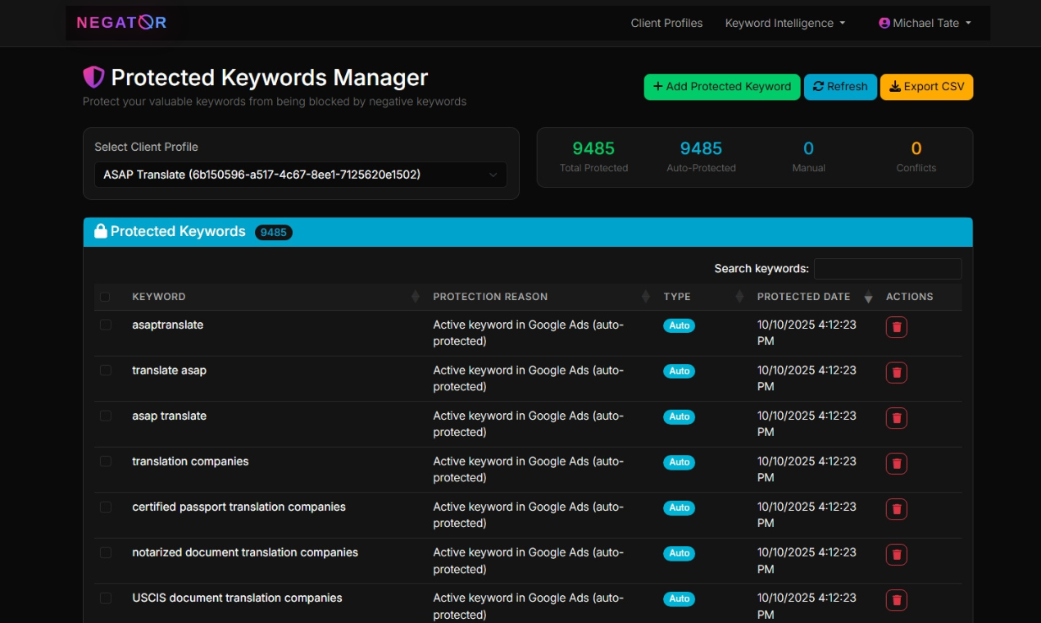Export the keywords with Export CSV
Screen dimensions: 1041x623
click(x=926, y=87)
